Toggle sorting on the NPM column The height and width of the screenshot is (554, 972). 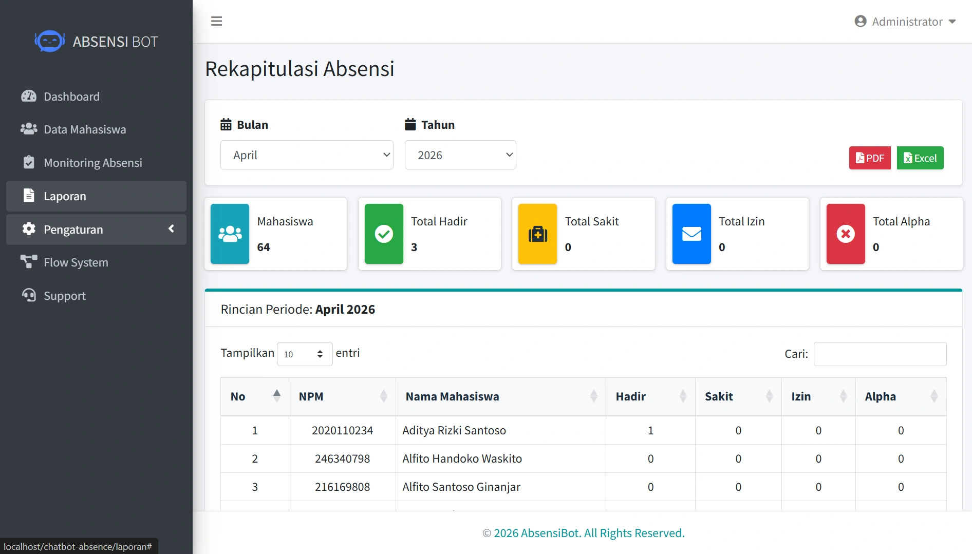click(x=342, y=396)
